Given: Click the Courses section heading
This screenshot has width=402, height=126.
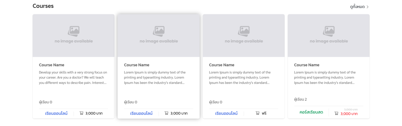Looking at the screenshot, I should [x=43, y=6].
